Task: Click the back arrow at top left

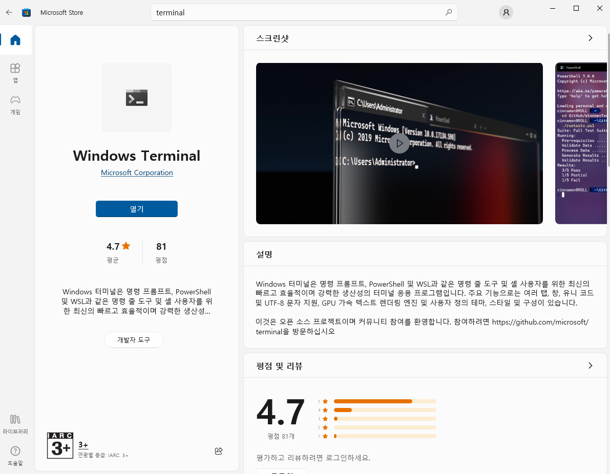Action: coord(9,12)
